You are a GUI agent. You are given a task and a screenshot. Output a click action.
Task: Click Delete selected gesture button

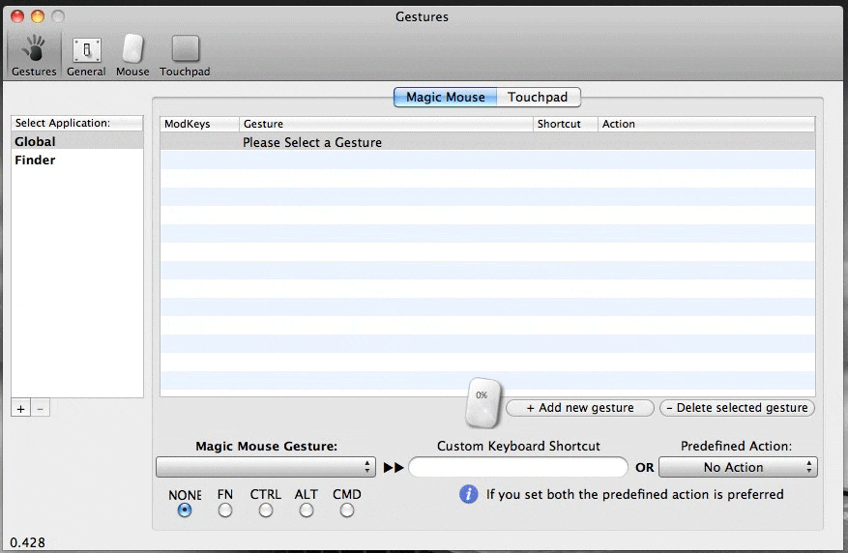point(737,408)
